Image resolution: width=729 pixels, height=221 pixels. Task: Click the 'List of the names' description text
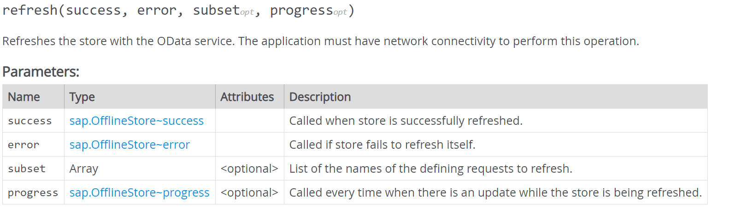[x=430, y=169]
